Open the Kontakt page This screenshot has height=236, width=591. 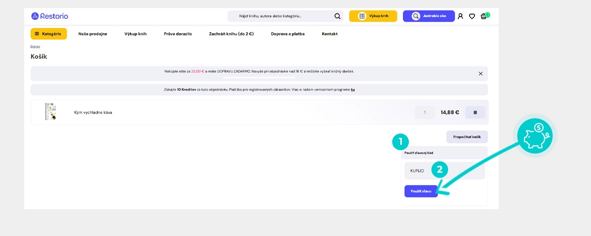point(330,34)
